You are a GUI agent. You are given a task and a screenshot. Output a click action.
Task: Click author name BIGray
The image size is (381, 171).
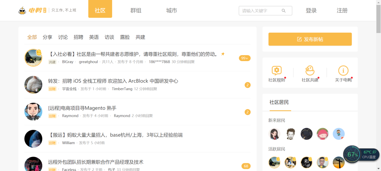tap(67, 62)
